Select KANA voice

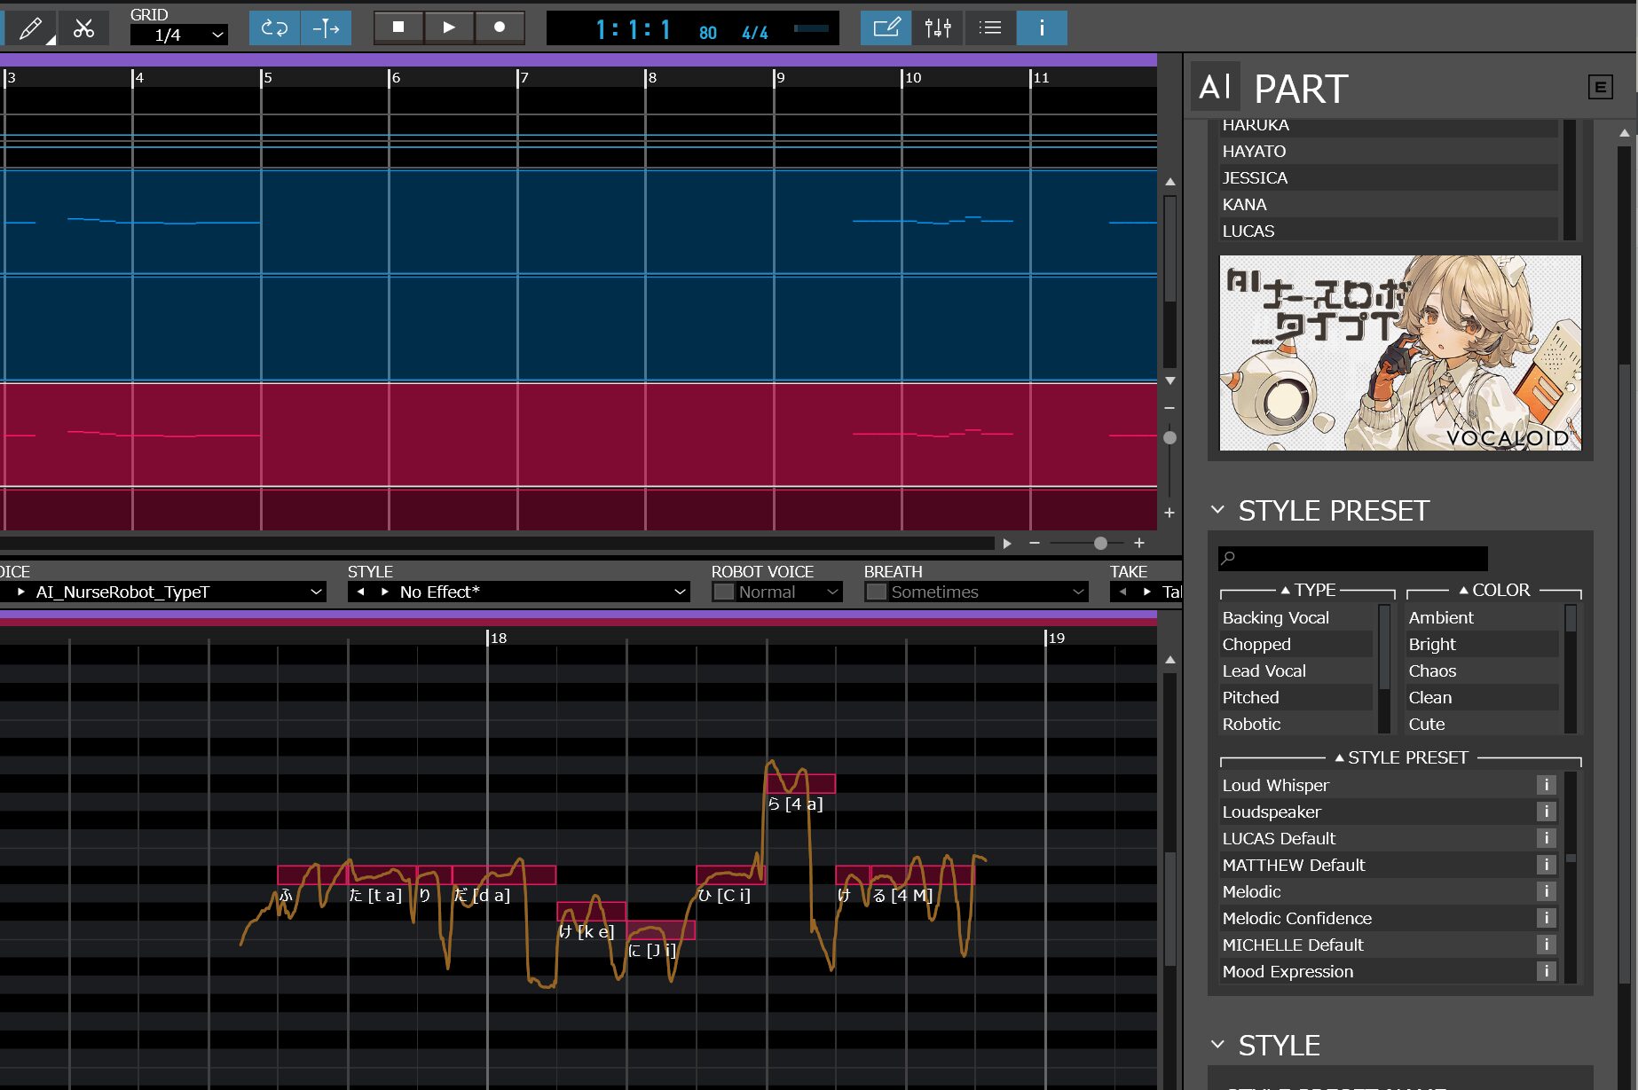pos(1389,205)
